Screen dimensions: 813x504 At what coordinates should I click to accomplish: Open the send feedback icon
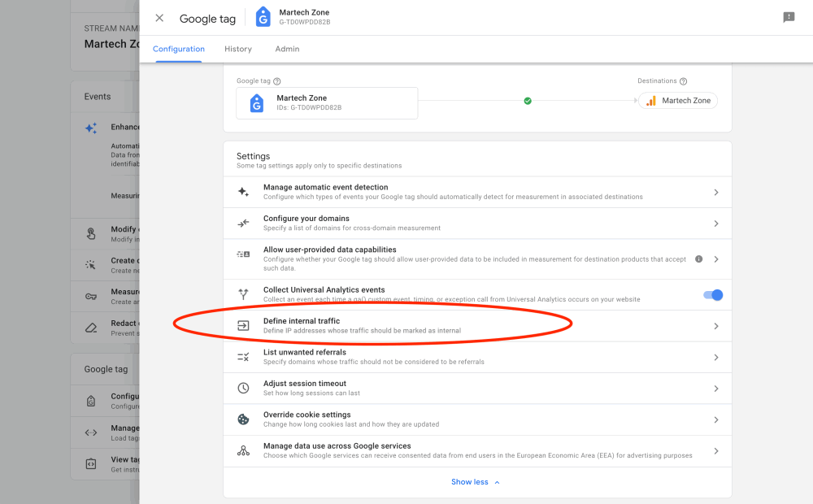789,18
